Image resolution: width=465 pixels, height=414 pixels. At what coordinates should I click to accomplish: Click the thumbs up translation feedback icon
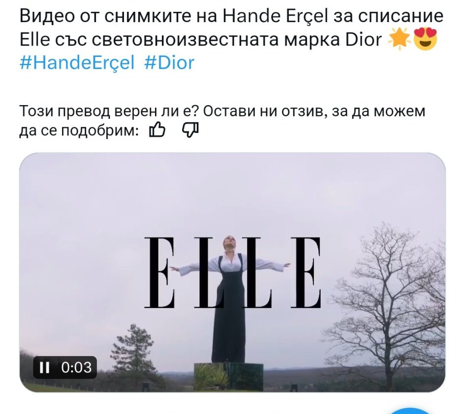[x=157, y=130]
